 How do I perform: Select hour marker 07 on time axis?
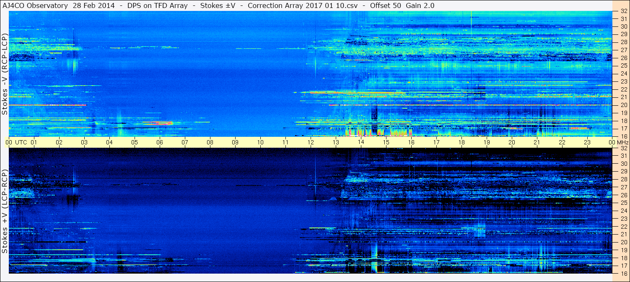click(x=185, y=142)
